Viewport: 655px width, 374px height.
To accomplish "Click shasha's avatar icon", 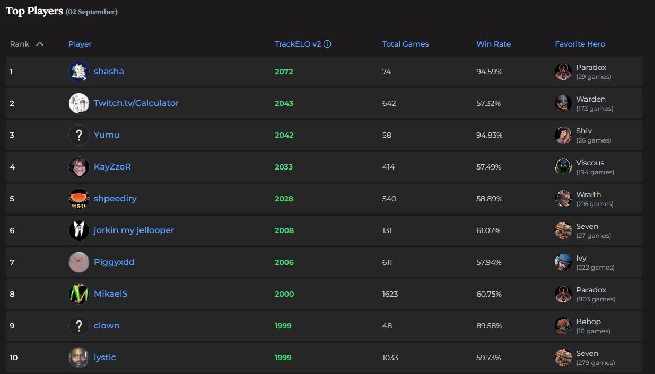I will click(x=78, y=71).
